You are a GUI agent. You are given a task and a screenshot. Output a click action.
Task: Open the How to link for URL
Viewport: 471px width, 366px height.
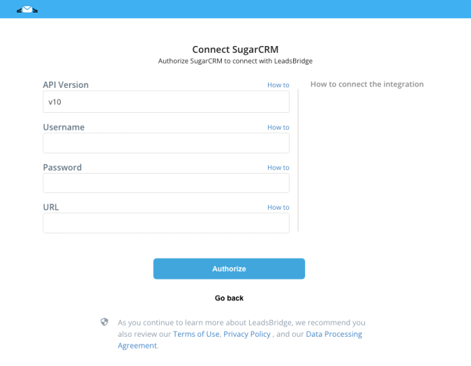click(x=278, y=207)
